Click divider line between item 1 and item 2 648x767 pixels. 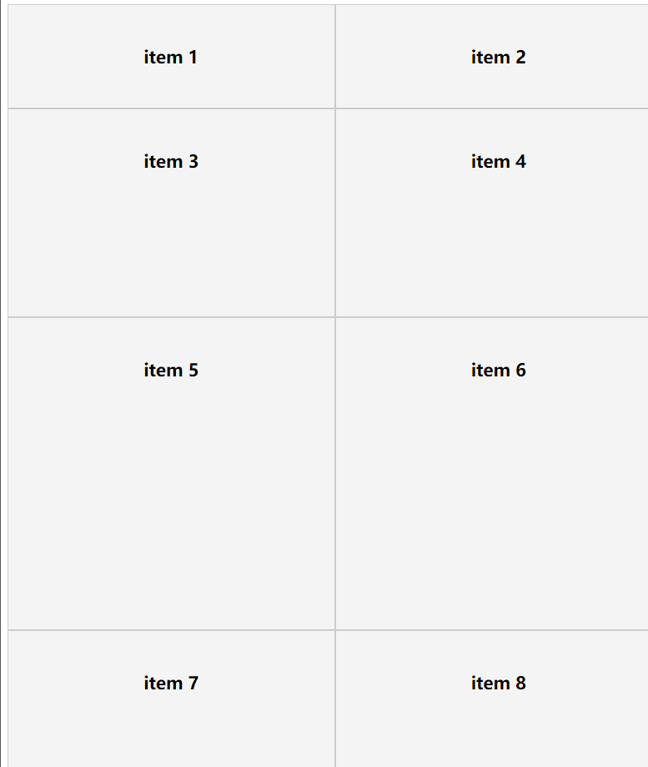(335, 57)
